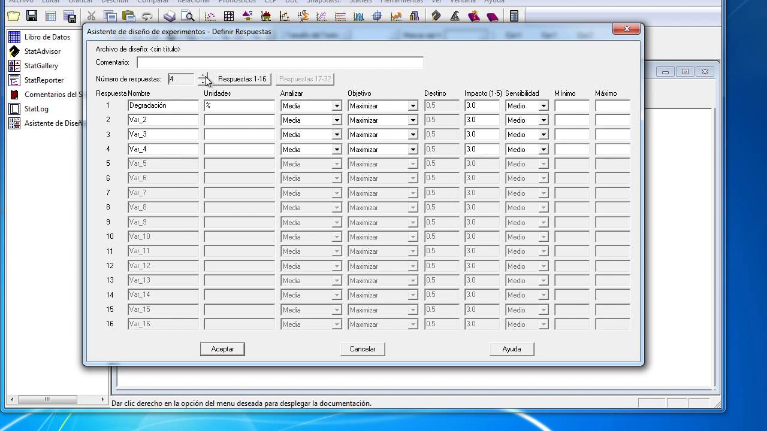Viewport: 767px width, 431px height.
Task: Open Sensibilidad dropdown for Var_4 row
Action: [x=543, y=150]
